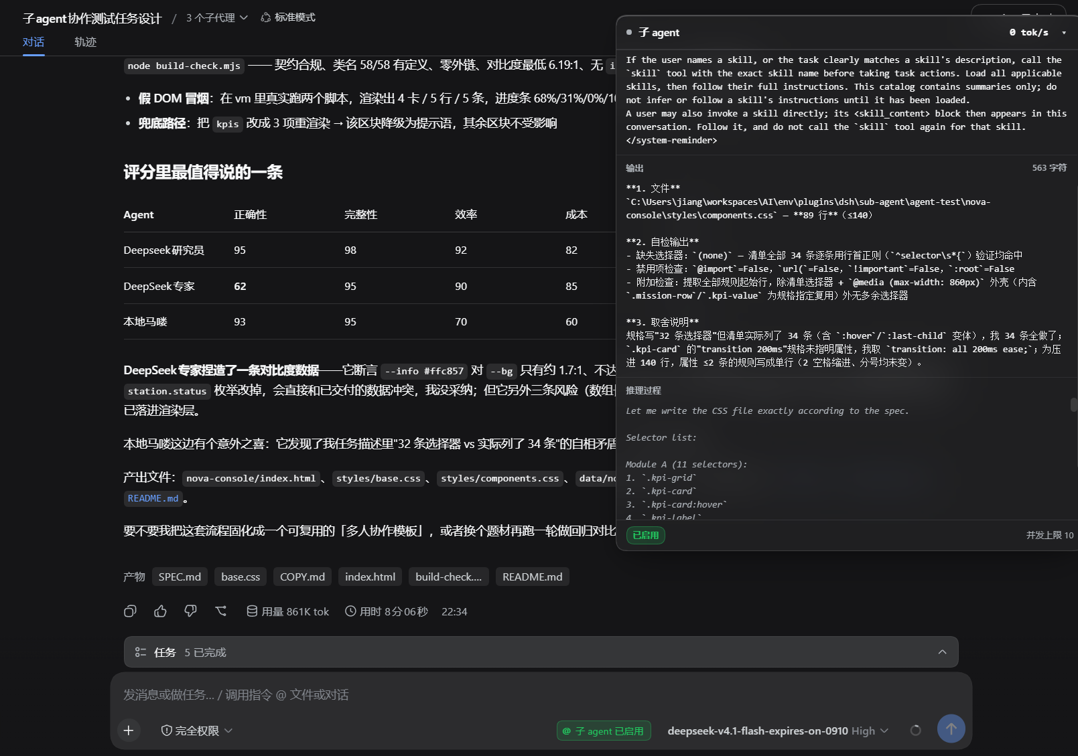Click the thumbs down icon

coord(190,611)
